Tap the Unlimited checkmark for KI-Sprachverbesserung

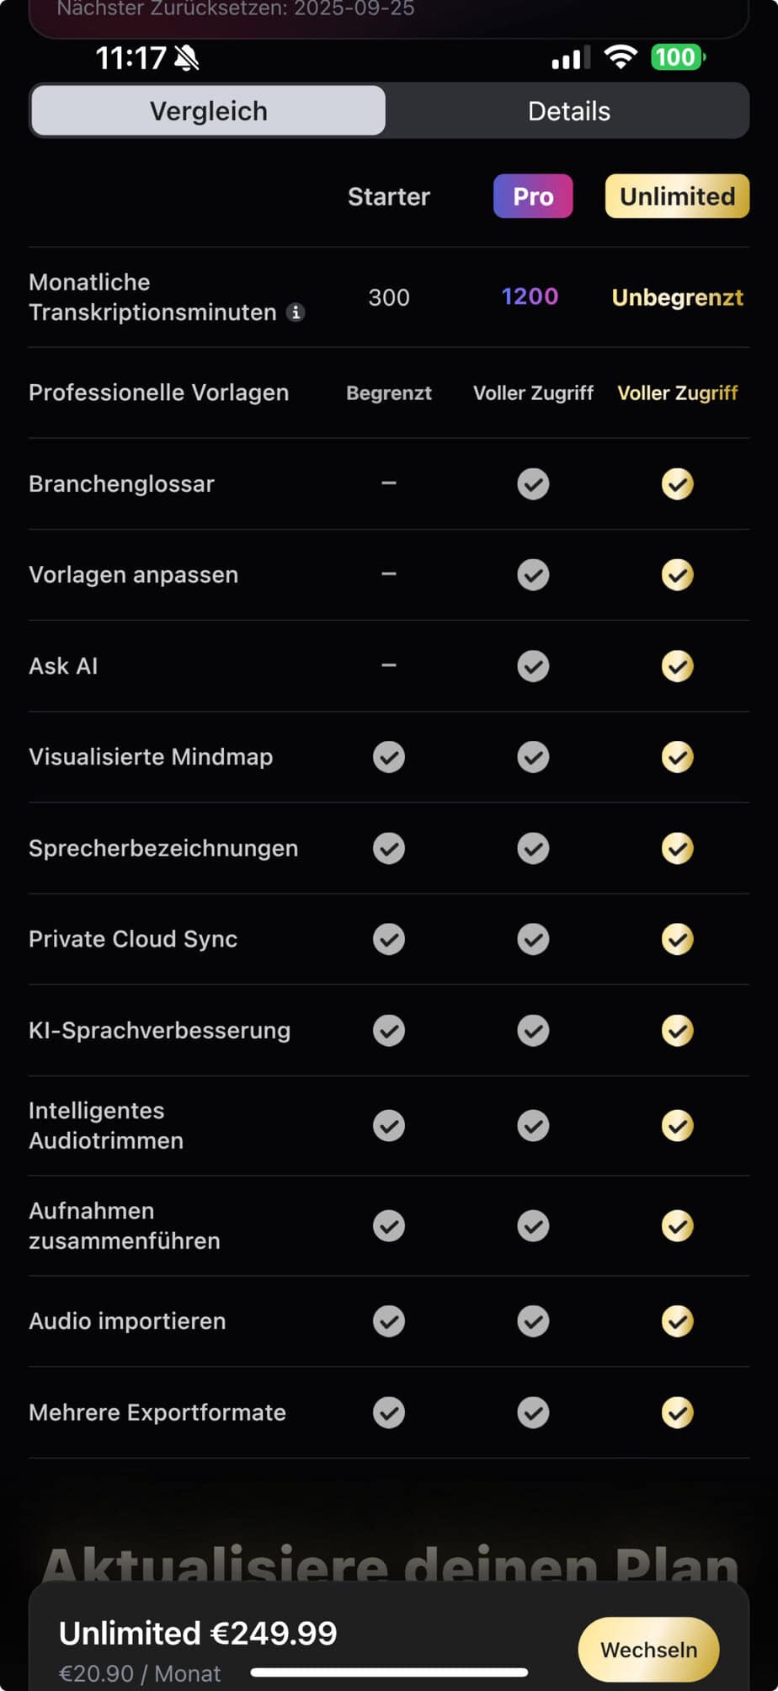pyautogui.click(x=677, y=1030)
